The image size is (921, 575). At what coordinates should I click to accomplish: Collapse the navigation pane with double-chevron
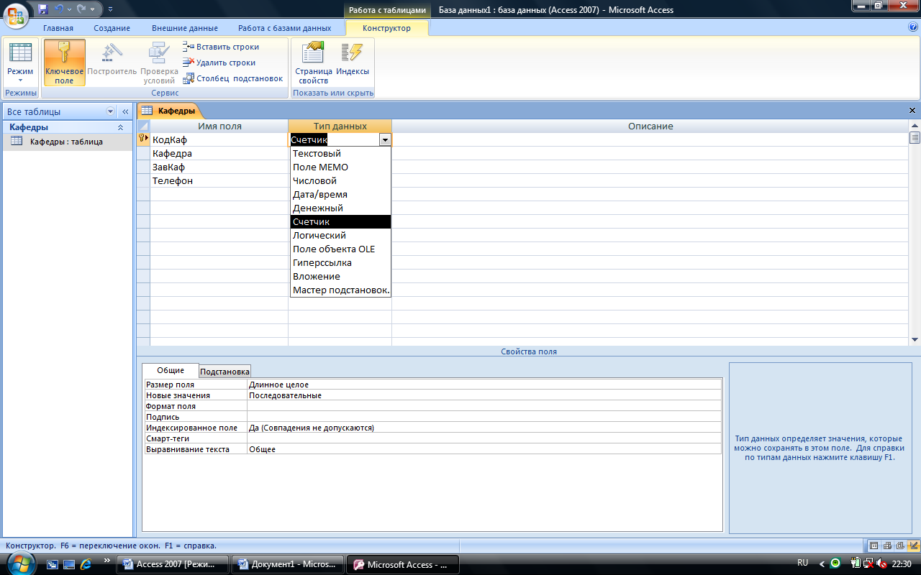click(124, 111)
